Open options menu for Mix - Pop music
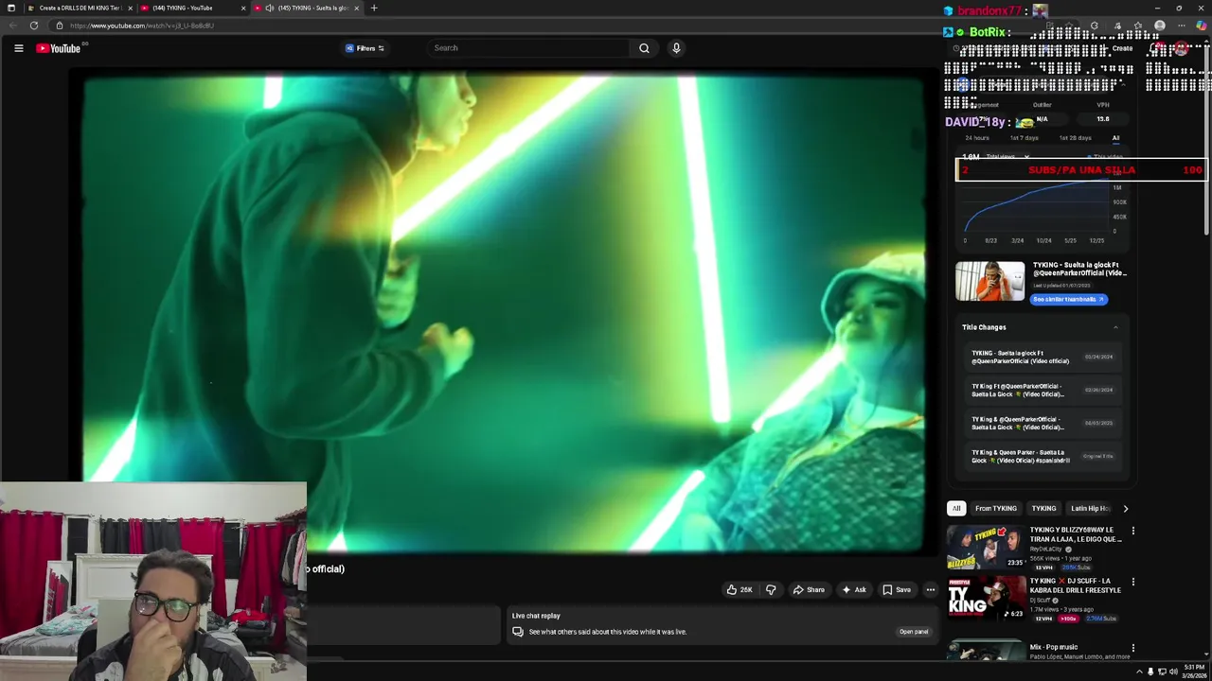 (1132, 649)
